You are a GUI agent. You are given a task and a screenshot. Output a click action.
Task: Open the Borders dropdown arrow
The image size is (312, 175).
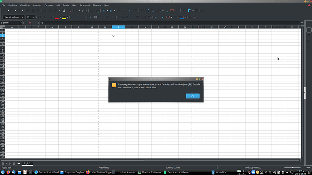(171, 17)
